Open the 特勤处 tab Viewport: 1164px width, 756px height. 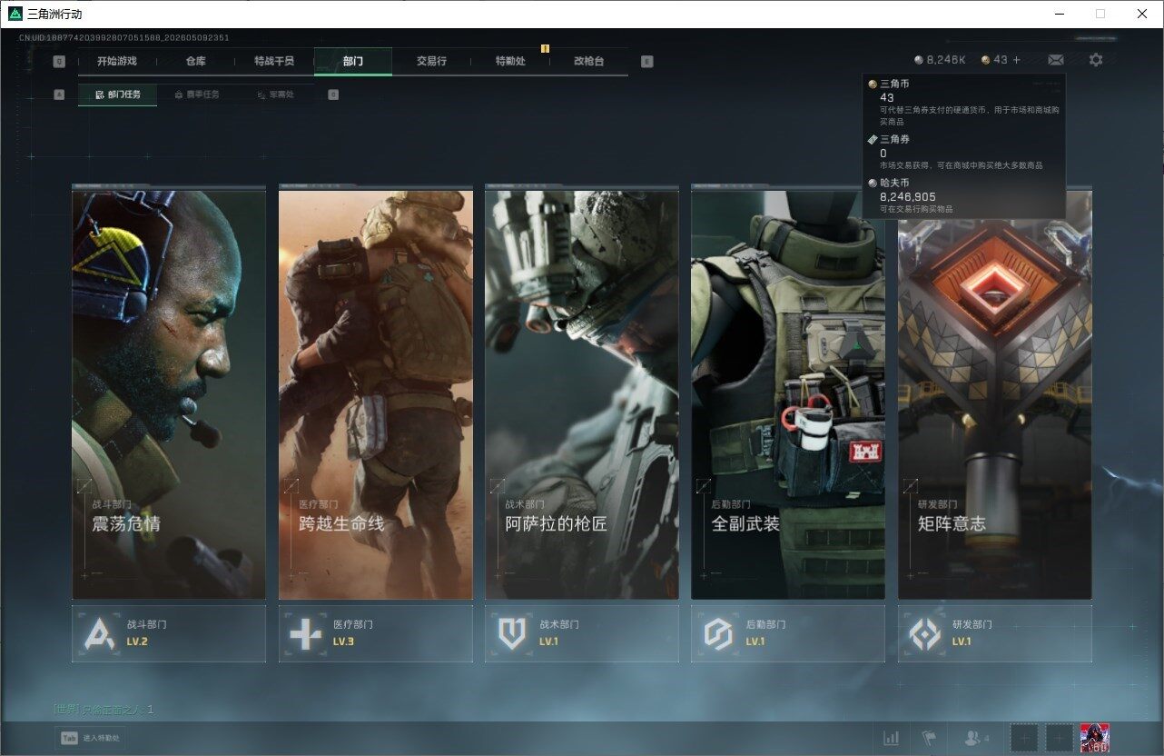[x=510, y=61]
